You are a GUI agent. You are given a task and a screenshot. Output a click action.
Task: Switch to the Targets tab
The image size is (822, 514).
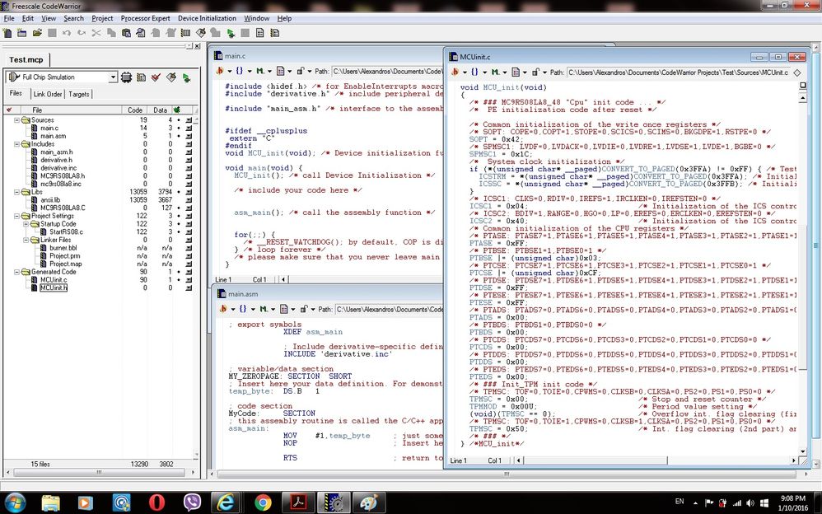(78, 95)
